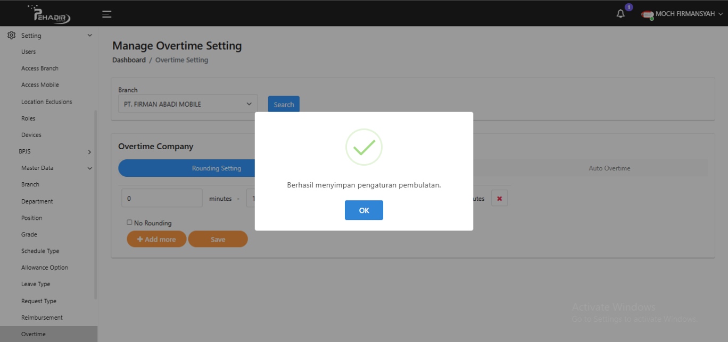
Task: Click the first minutes input field
Action: 162,199
